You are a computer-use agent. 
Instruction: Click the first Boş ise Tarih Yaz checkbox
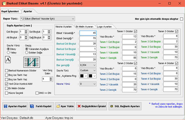(x=6, y=75)
